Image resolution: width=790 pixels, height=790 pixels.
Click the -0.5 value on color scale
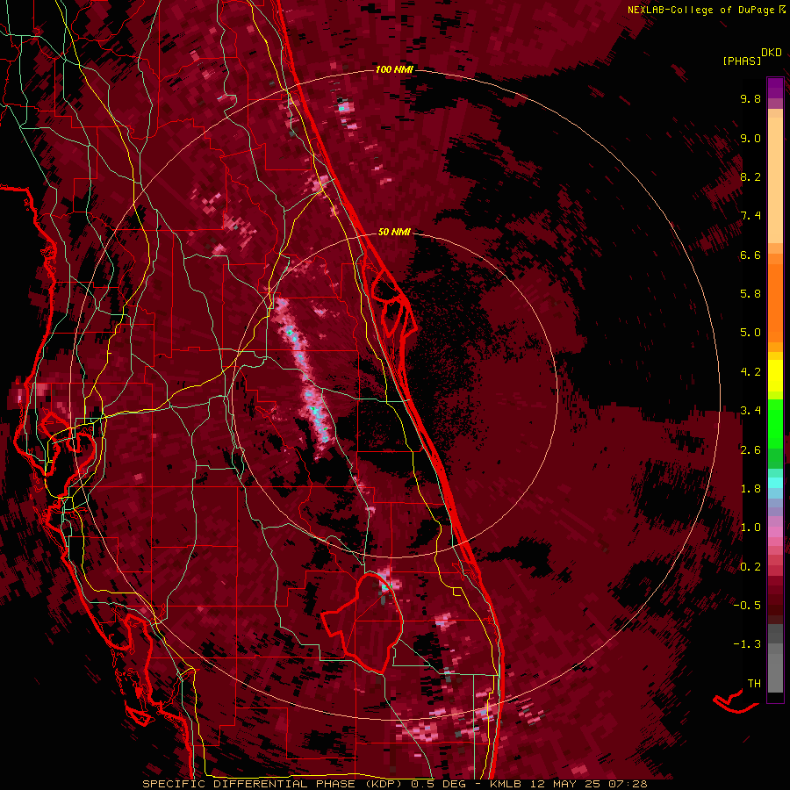747,605
